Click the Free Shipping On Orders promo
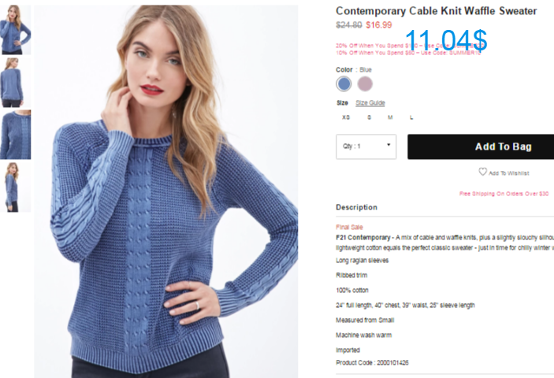 pos(504,194)
